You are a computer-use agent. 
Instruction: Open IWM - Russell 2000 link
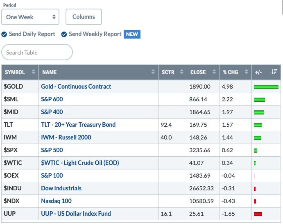pos(66,137)
